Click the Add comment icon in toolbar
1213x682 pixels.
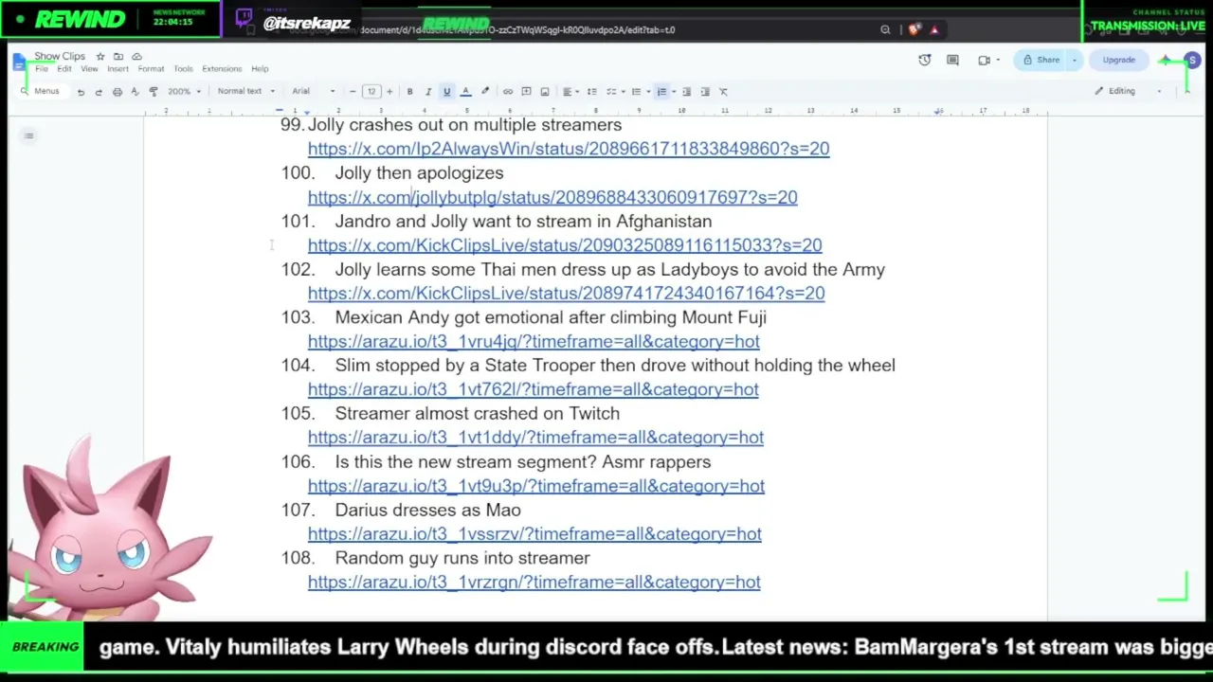coord(526,92)
